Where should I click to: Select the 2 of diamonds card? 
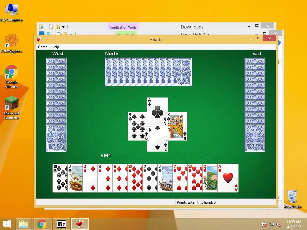click(x=90, y=178)
